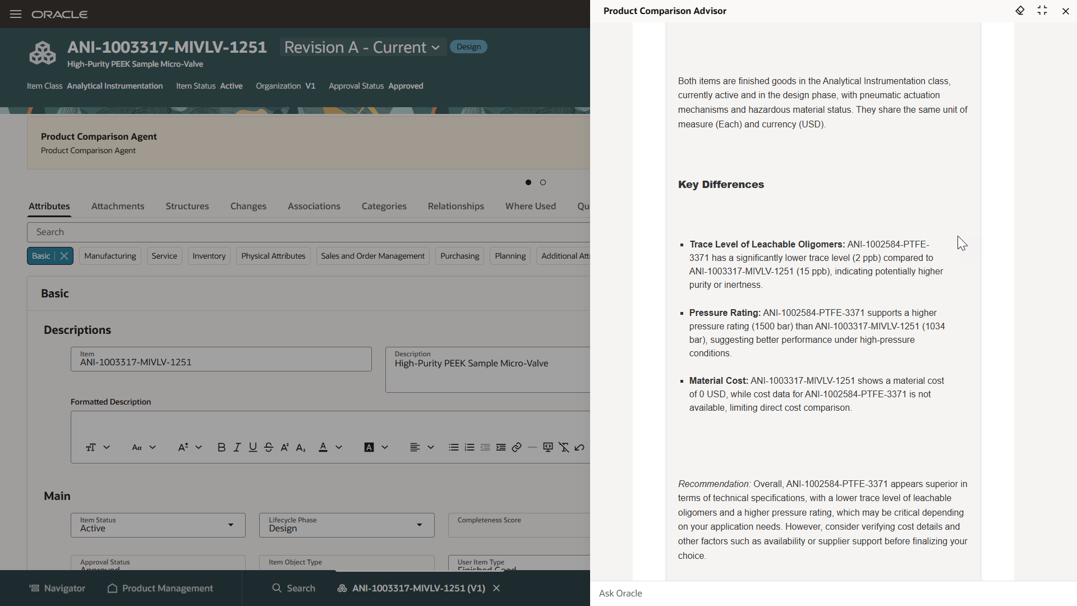Toggle bold in Formatted Description toolbar
The height and width of the screenshot is (606, 1077).
[221, 447]
